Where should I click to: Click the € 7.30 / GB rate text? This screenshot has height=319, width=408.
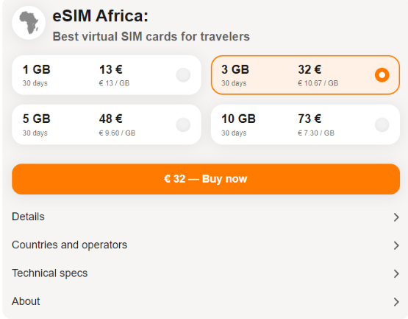pos(316,133)
